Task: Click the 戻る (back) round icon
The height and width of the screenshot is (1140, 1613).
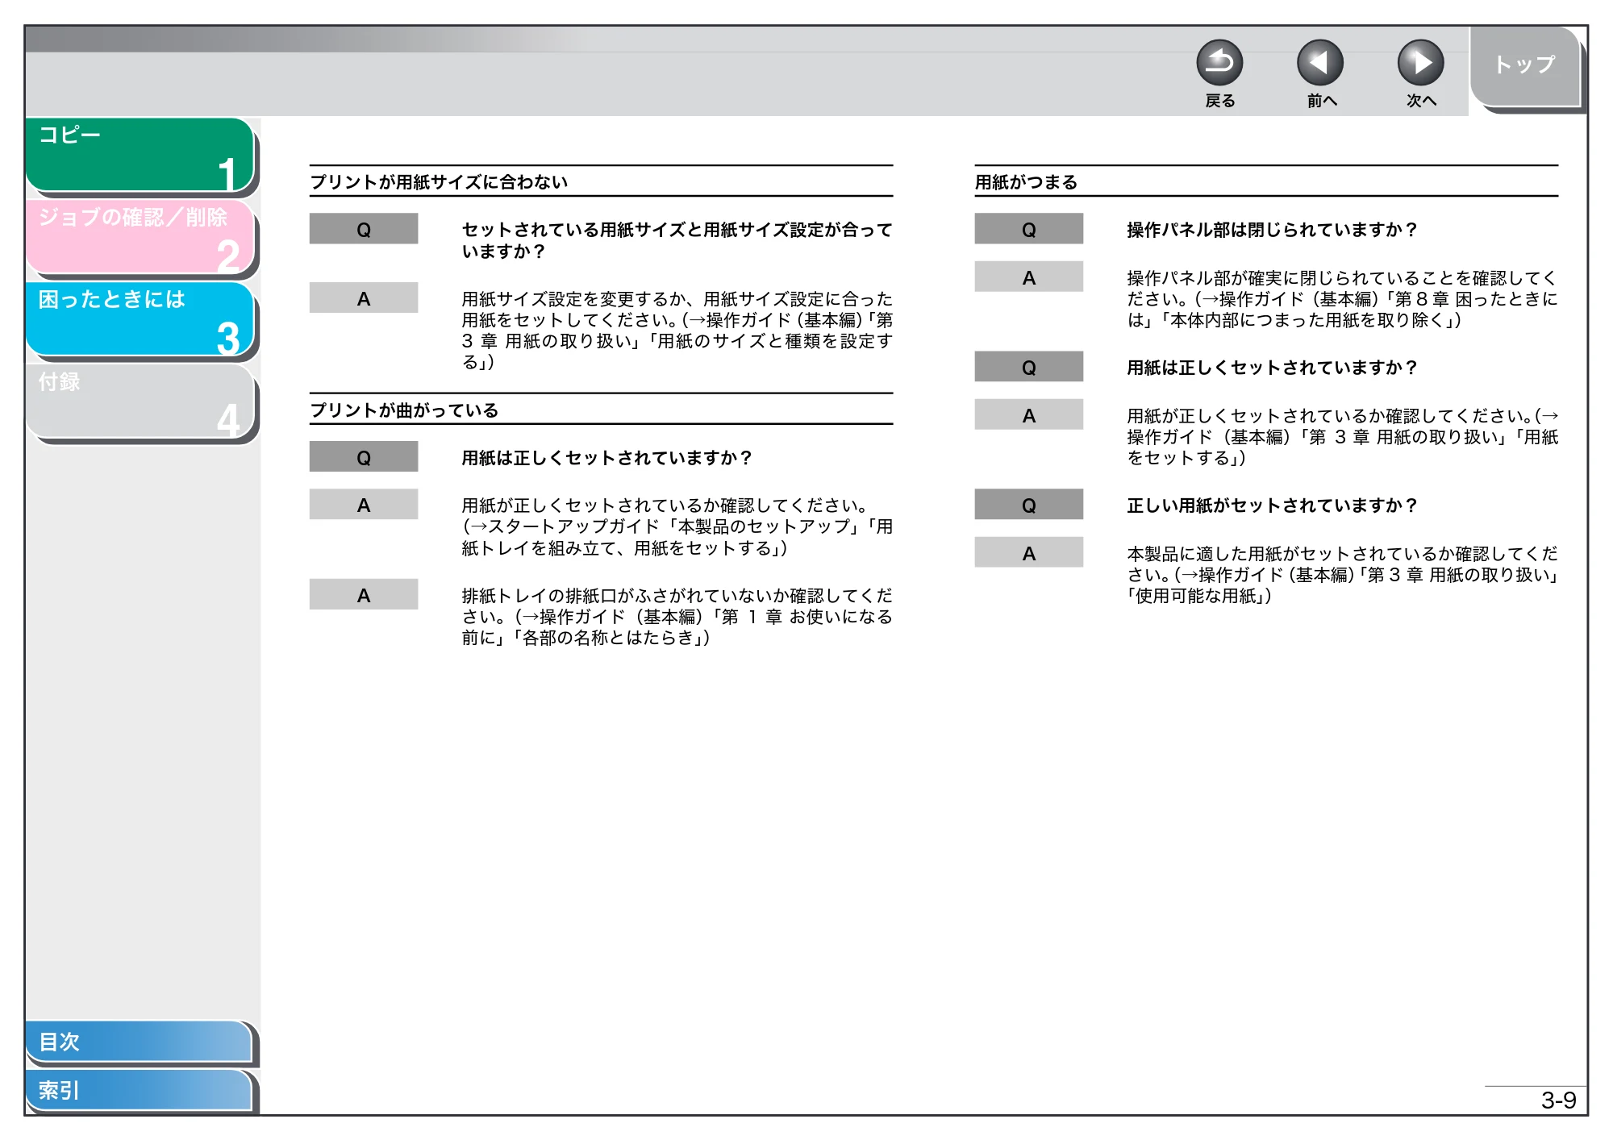Action: (1219, 63)
